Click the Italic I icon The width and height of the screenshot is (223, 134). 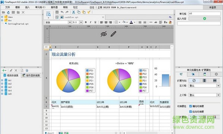point(90,22)
